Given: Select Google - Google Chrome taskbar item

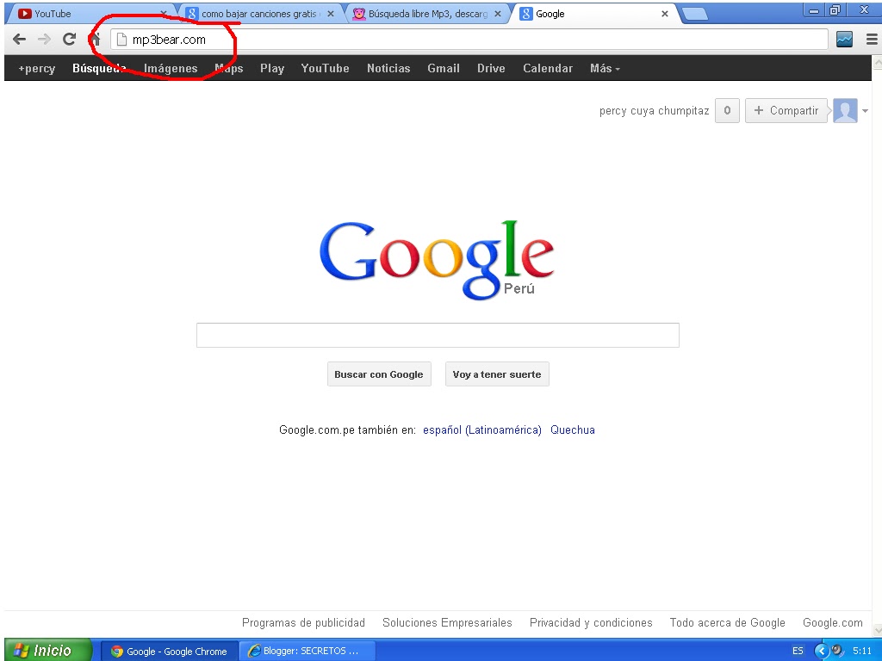Looking at the screenshot, I should pyautogui.click(x=170, y=651).
